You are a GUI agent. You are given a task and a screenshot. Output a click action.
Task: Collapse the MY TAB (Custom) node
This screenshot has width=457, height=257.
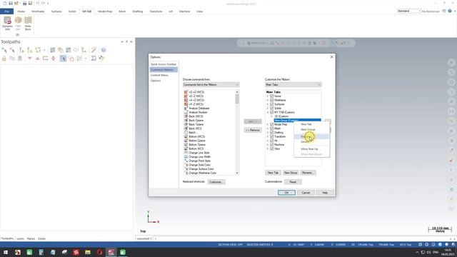[x=268, y=112]
